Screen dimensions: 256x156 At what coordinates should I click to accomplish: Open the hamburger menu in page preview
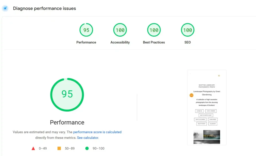point(219,76)
